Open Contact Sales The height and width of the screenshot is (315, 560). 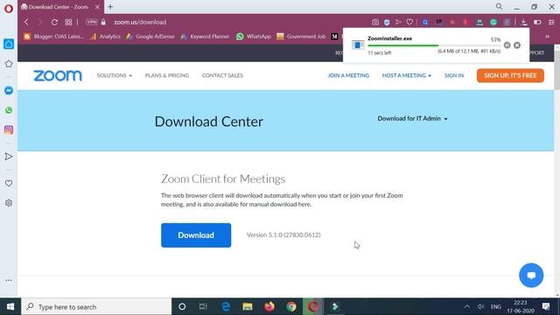[222, 76]
